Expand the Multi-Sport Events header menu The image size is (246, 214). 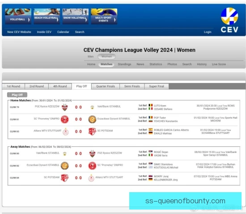pyautogui.click(x=104, y=16)
